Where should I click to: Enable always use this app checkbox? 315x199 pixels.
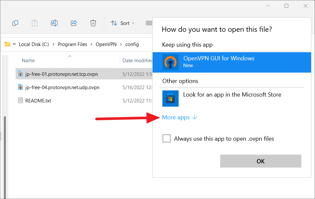point(167,139)
